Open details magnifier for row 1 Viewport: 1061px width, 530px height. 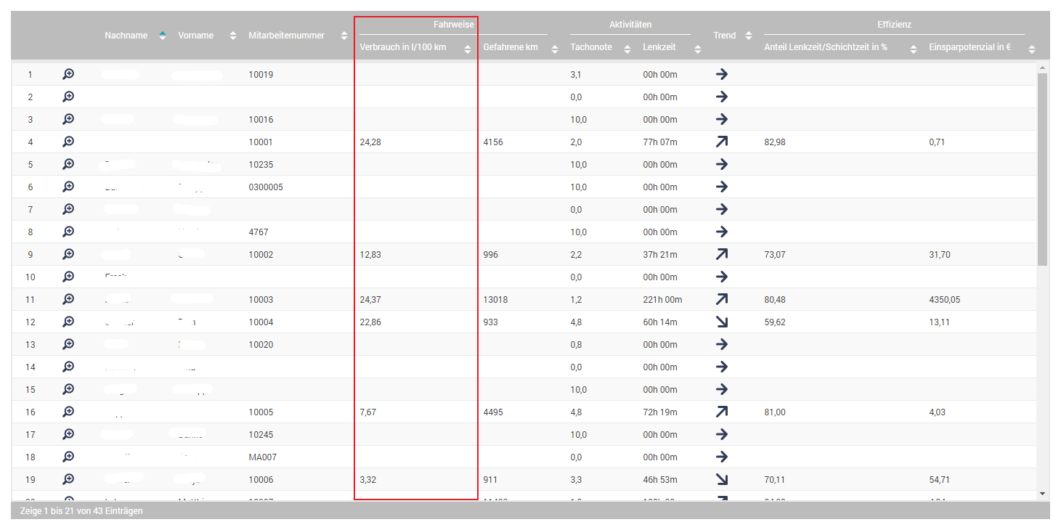click(x=68, y=75)
